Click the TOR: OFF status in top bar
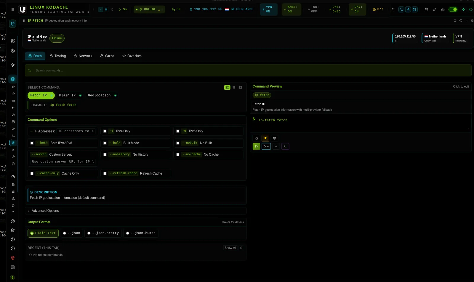The height and width of the screenshot is (282, 474). (313, 9)
